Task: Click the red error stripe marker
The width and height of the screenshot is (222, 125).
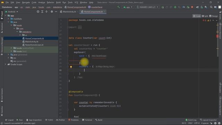Action: tap(217, 36)
